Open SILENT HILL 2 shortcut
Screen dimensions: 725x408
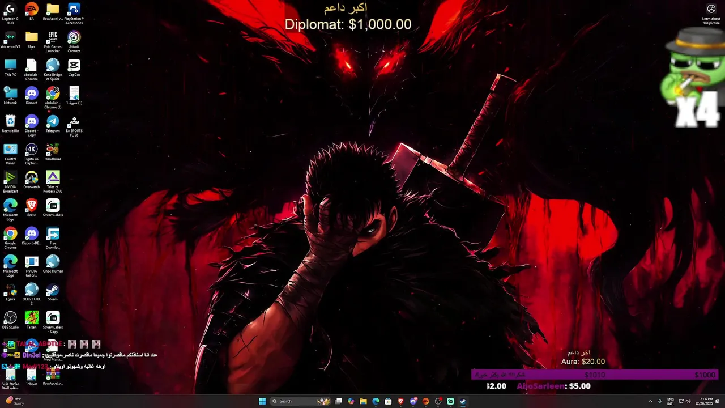(x=32, y=295)
